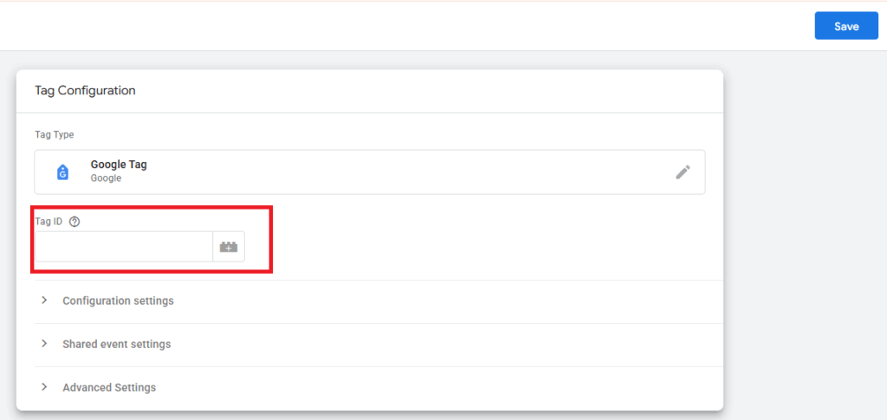Click the Tag Configuration heading
The width and height of the screenshot is (887, 420).
point(85,90)
